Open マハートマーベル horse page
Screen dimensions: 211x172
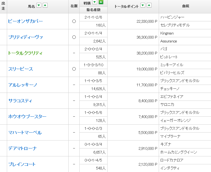click(25, 132)
